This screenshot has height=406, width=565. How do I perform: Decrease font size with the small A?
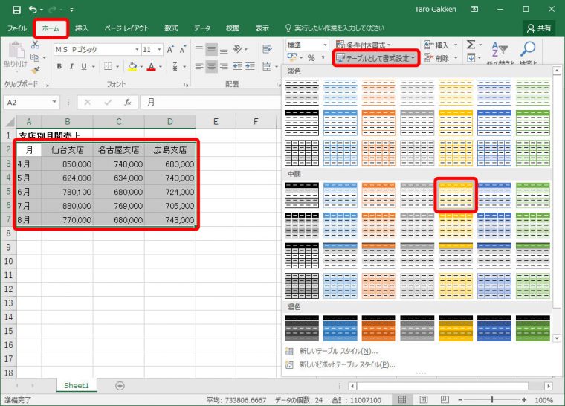click(x=183, y=49)
